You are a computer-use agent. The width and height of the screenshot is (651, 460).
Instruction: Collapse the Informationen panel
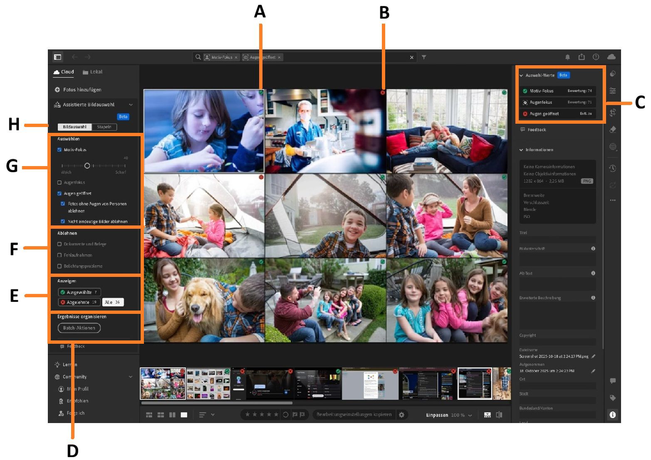522,149
